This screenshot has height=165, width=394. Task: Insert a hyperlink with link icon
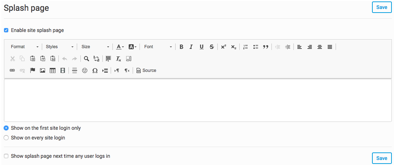pyautogui.click(x=12, y=70)
